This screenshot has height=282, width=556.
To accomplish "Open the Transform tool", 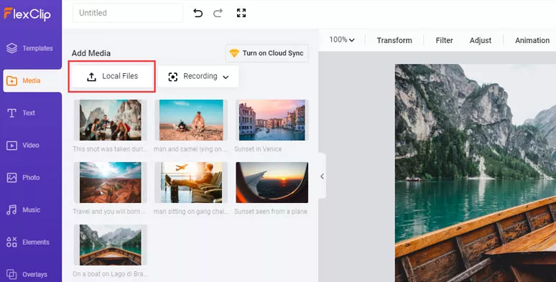I will (394, 40).
